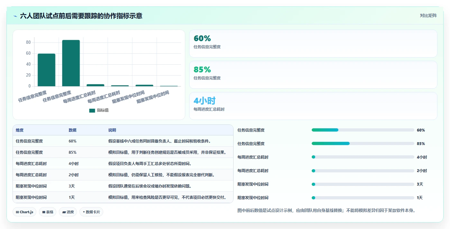Click table cell 2小时 in 数据 column

(x=73, y=175)
